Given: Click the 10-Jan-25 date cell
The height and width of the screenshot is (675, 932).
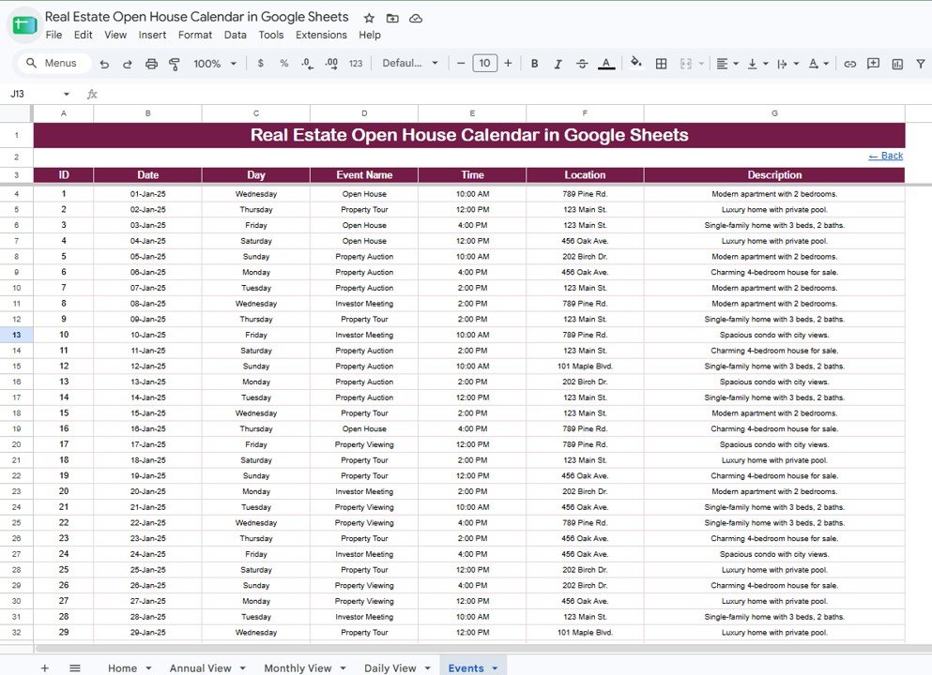Looking at the screenshot, I should tap(147, 335).
